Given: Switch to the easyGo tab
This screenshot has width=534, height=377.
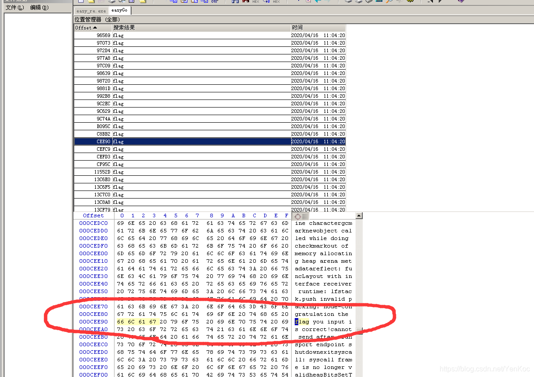Looking at the screenshot, I should click(119, 10).
